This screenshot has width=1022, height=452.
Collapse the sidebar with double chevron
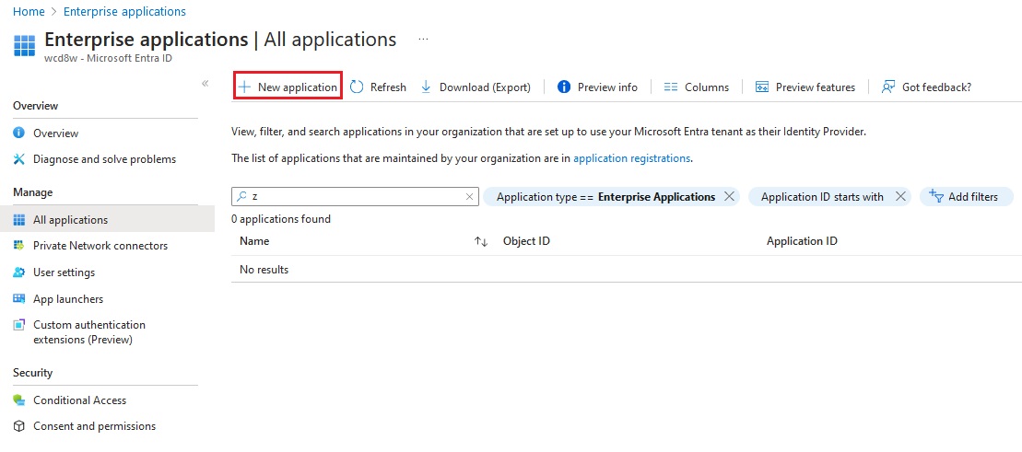206,84
